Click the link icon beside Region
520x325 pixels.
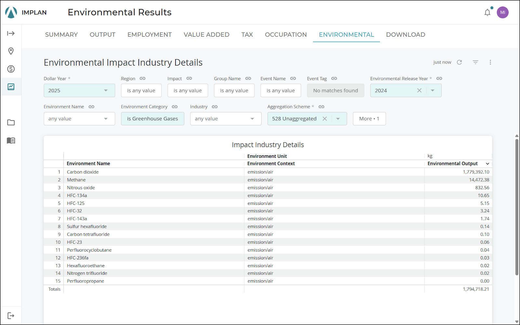pyautogui.click(x=142, y=78)
